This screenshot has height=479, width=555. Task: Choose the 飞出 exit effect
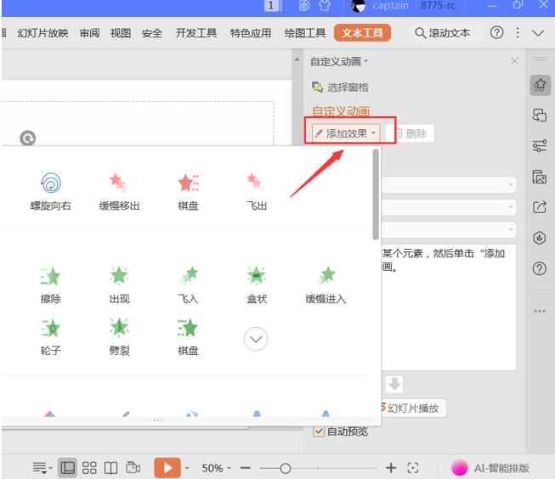(257, 191)
